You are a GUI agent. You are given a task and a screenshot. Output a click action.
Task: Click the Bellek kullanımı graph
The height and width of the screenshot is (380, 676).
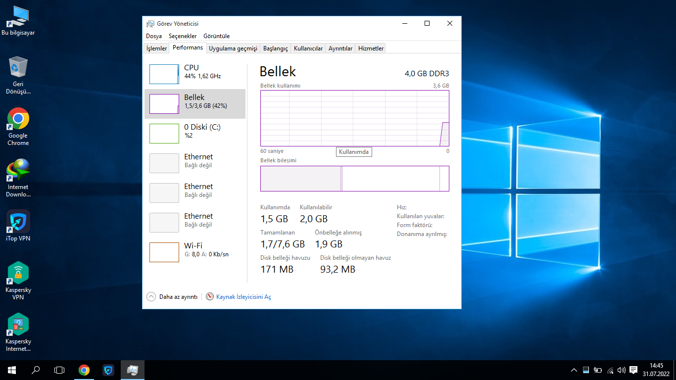(355, 118)
